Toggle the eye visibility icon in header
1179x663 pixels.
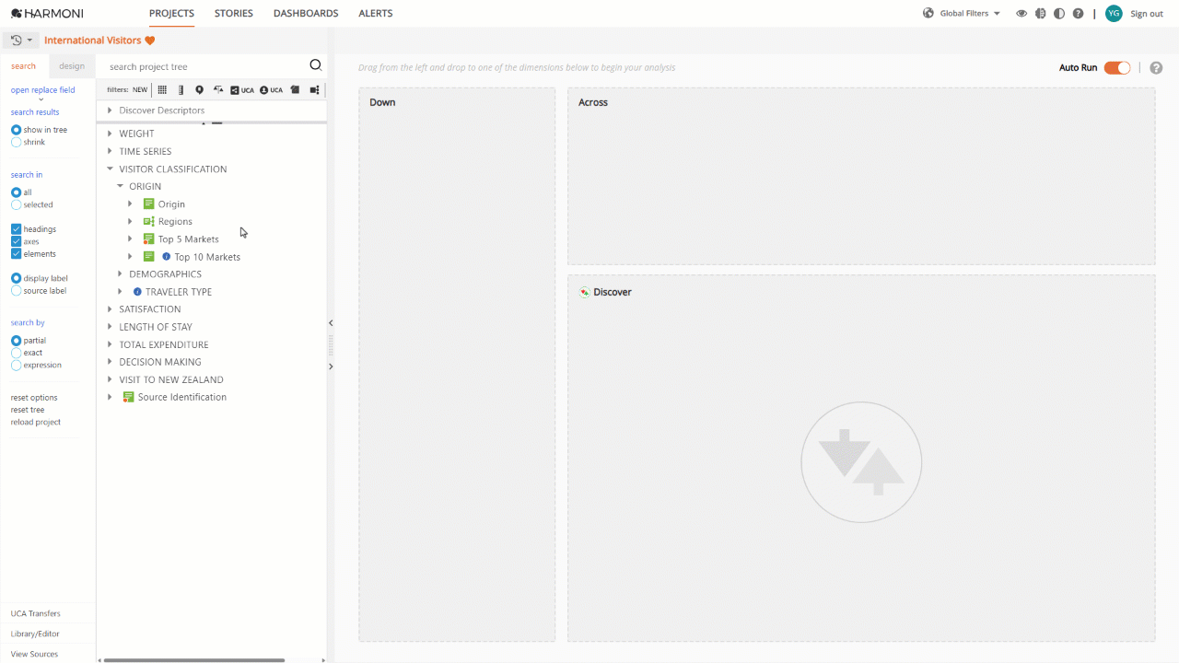[x=1021, y=14]
